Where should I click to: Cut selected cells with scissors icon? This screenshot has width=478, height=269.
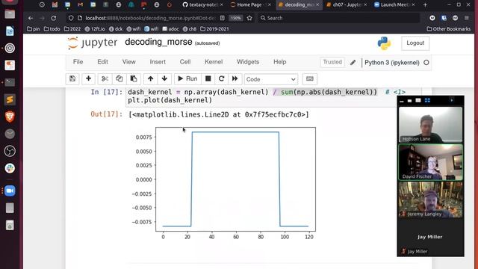click(105, 78)
